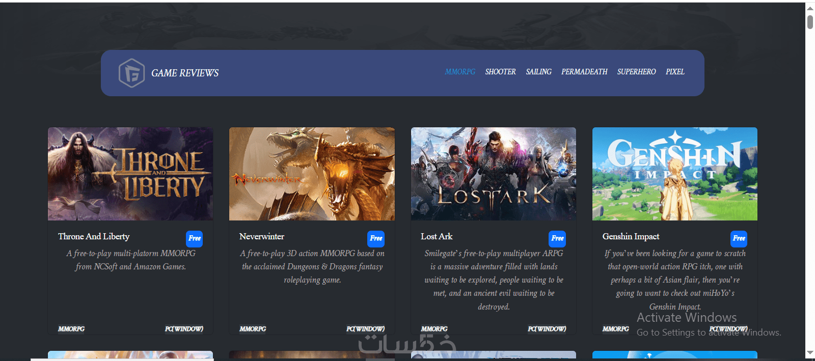The image size is (815, 361).
Task: Click the GAME REVIEWS site title
Action: coord(185,73)
